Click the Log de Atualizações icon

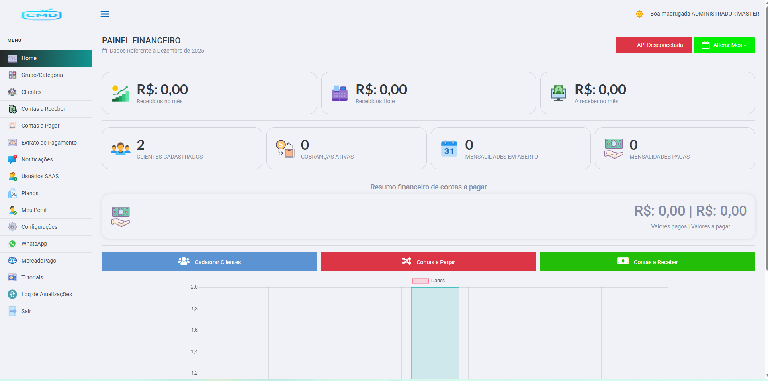12,294
